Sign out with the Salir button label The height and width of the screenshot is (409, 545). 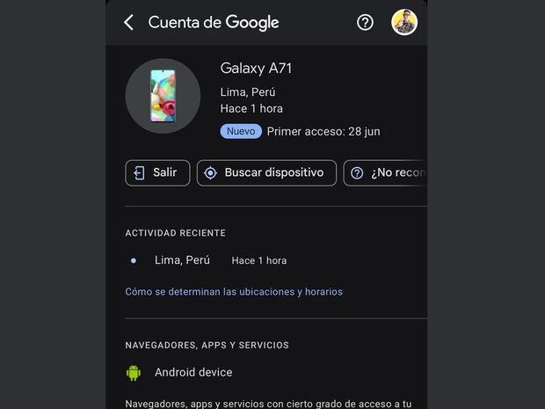click(165, 172)
